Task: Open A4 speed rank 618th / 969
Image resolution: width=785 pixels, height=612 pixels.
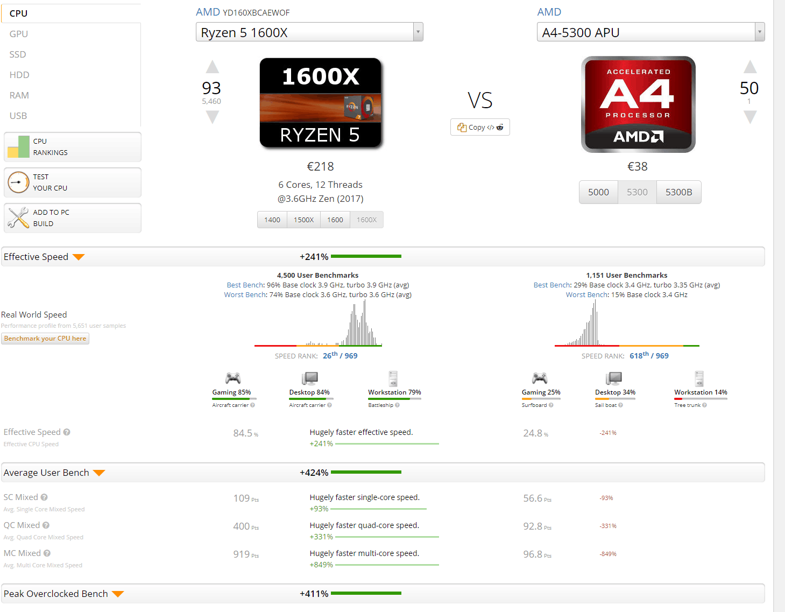Action: pos(649,355)
